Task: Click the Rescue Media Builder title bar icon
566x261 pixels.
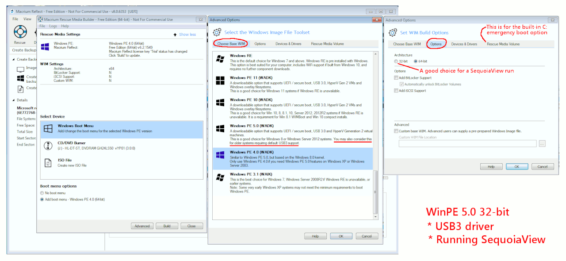Action: [40, 19]
